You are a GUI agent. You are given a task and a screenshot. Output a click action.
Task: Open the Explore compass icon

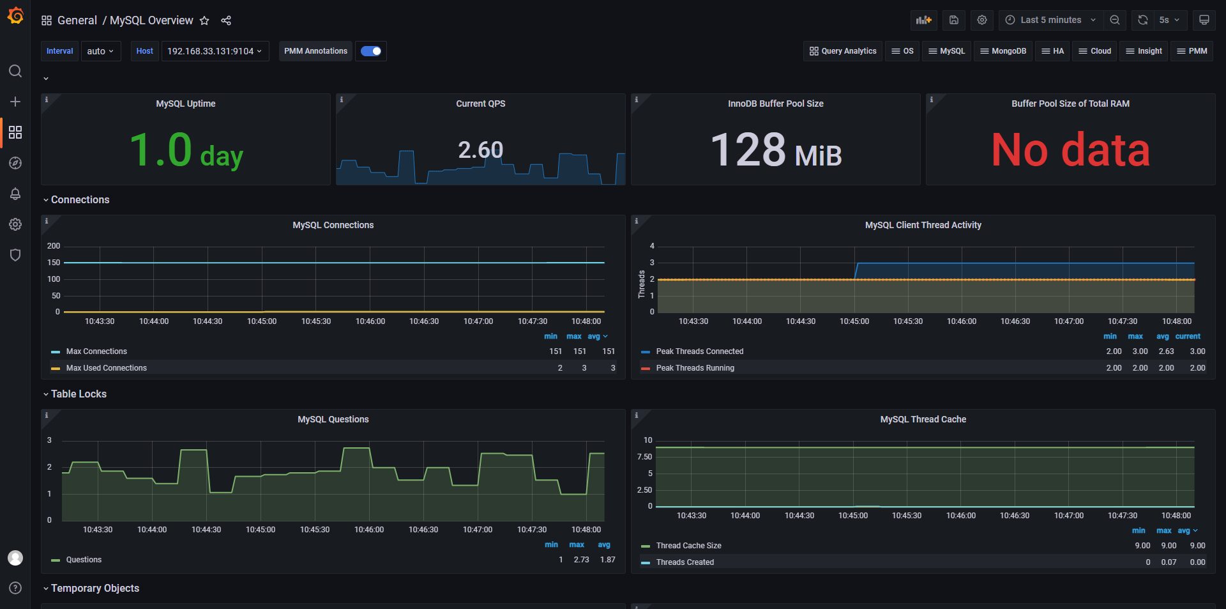15,163
